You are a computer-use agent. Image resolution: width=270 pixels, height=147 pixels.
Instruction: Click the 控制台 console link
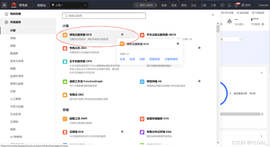41,5
